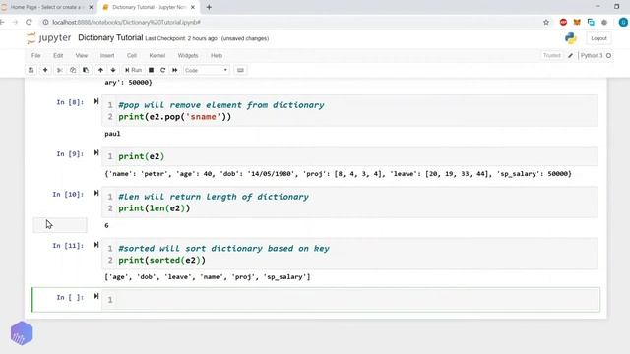Click the print(e2.pop('sname')) code line
630x354 pixels.
pos(175,117)
